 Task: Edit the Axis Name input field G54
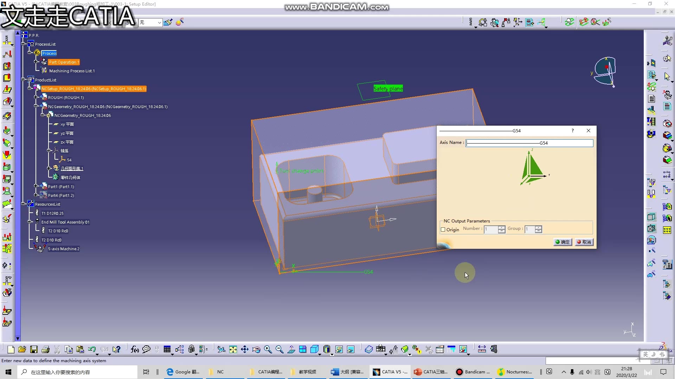point(529,142)
